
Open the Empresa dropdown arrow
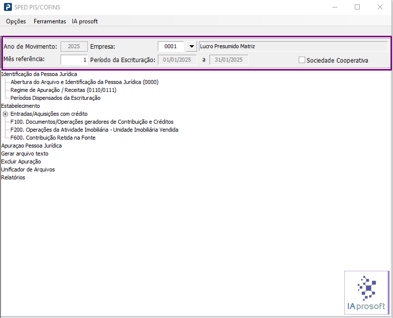192,46
